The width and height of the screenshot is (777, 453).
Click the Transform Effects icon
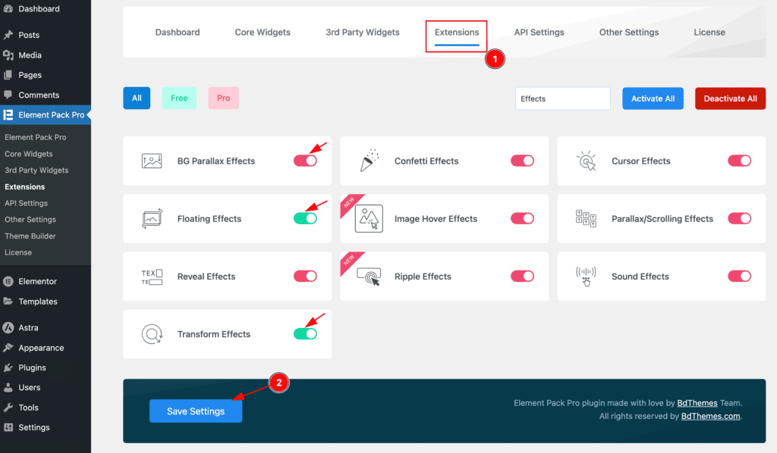(152, 334)
